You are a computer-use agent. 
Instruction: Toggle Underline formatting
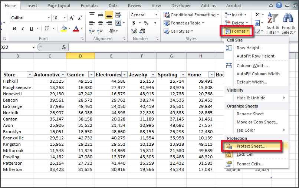tap(31, 29)
